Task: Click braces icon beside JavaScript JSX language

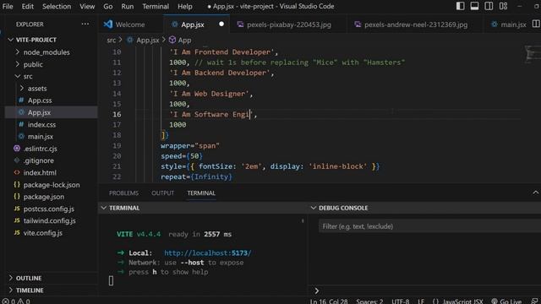Action: (435, 301)
